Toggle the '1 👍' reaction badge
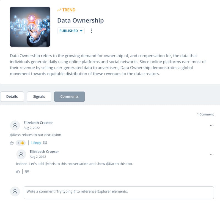 tap(21, 143)
